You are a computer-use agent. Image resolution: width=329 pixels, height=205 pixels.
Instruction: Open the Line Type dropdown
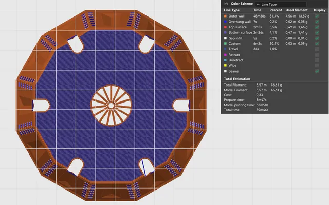(x=281, y=4)
